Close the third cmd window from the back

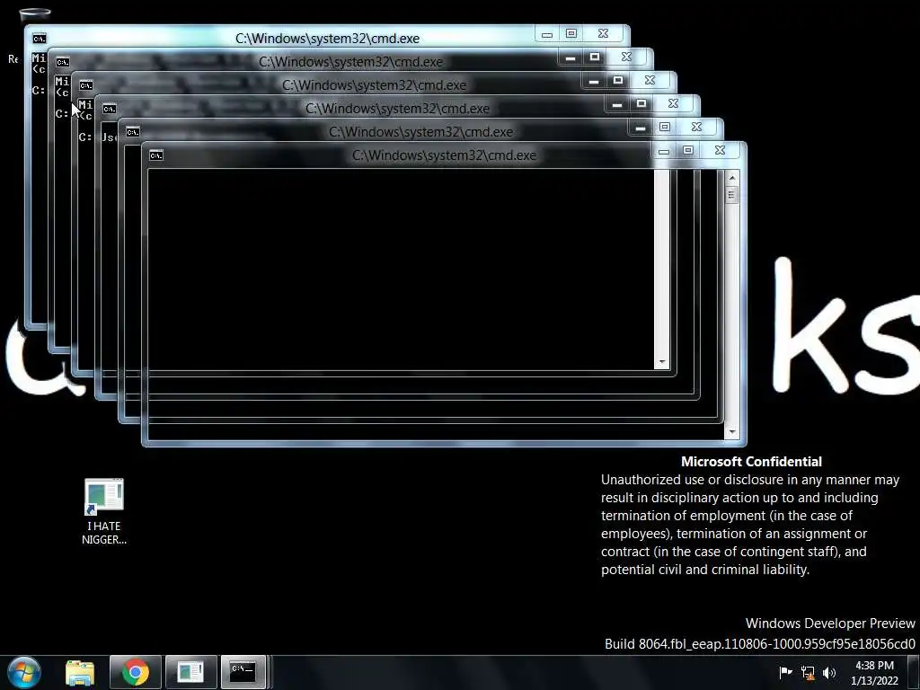pyautogui.click(x=650, y=81)
